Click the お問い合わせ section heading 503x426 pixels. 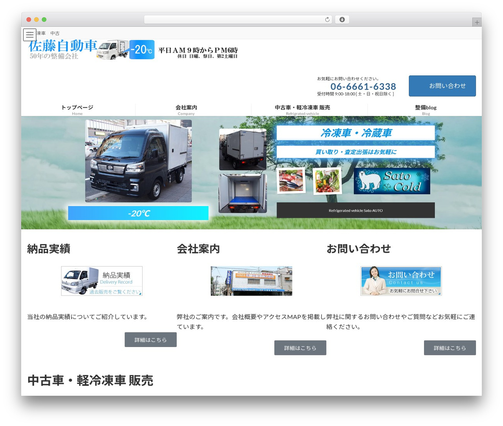359,249
